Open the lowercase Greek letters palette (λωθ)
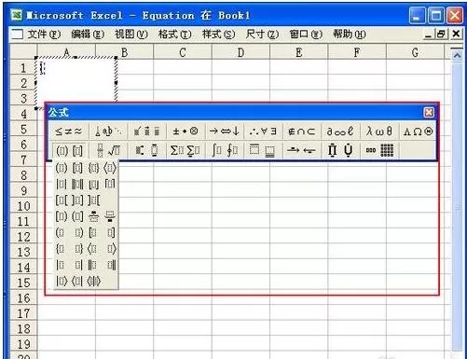The width and height of the screenshot is (467, 359). pyautogui.click(x=379, y=131)
